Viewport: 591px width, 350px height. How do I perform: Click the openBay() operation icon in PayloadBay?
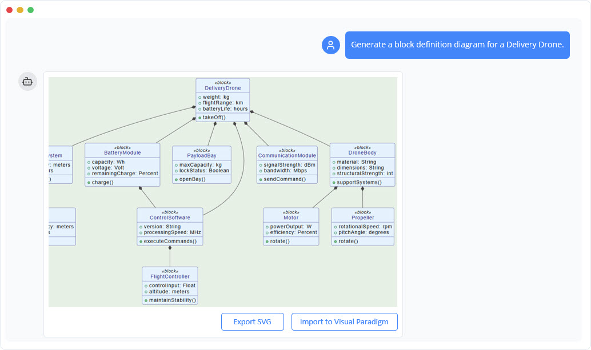177,178
